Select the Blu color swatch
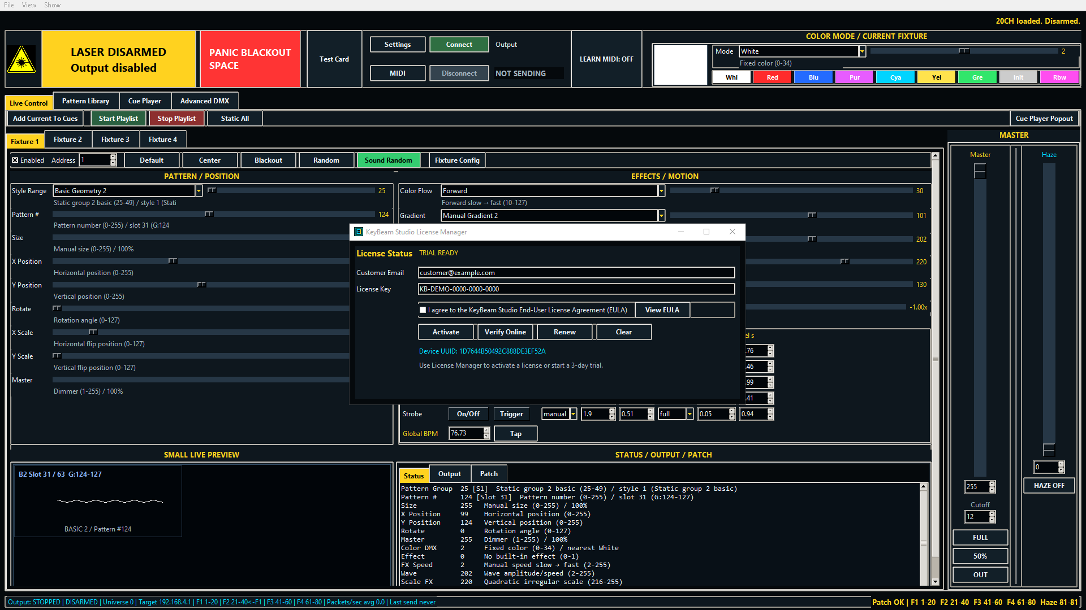The height and width of the screenshot is (610, 1086). click(x=813, y=77)
